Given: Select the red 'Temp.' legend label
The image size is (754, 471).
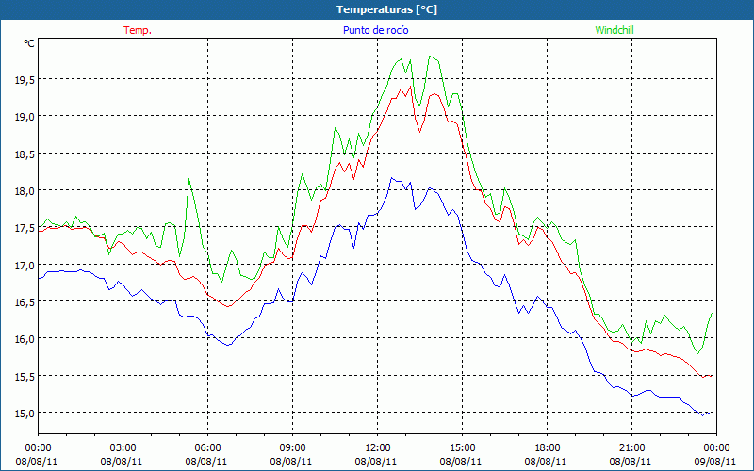Looking at the screenshot, I should (x=138, y=30).
